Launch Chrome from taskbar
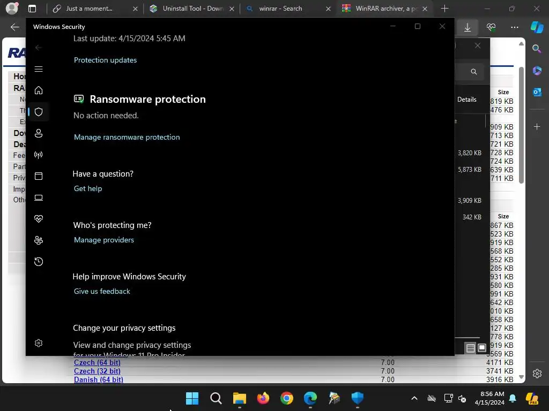 click(287, 398)
